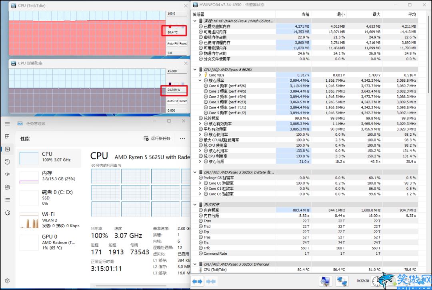Click the HWiNFO64 title bar app icon
Viewport: 432px width, 290px height.
tap(195, 5)
